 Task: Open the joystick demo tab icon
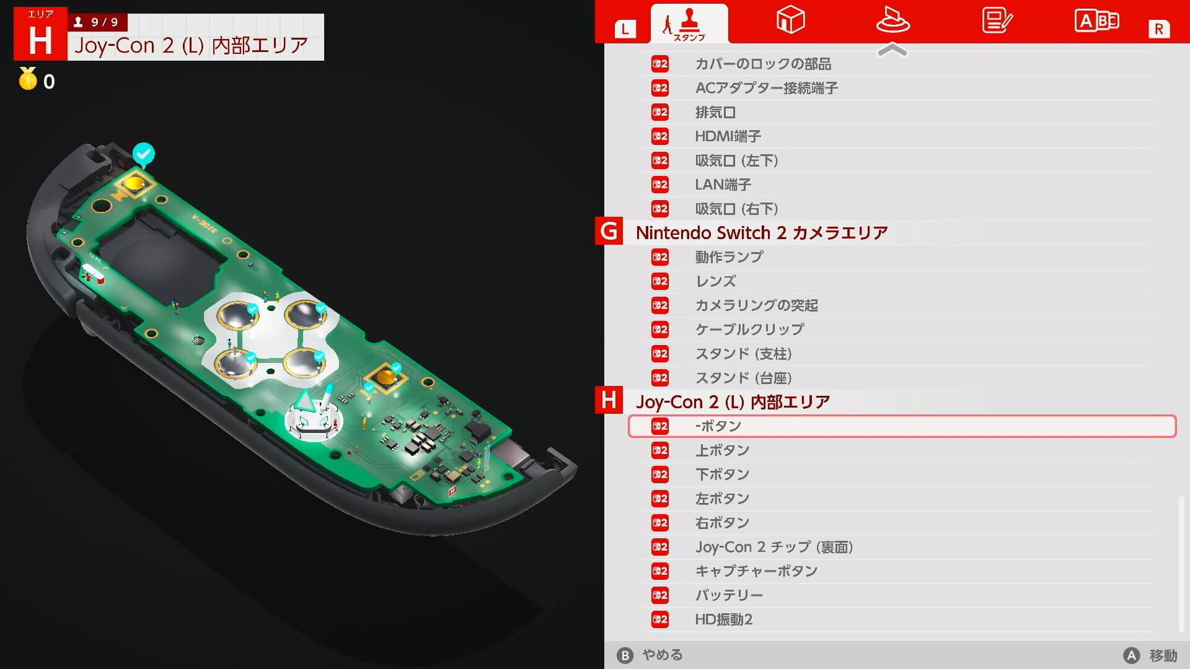pyautogui.click(x=892, y=20)
